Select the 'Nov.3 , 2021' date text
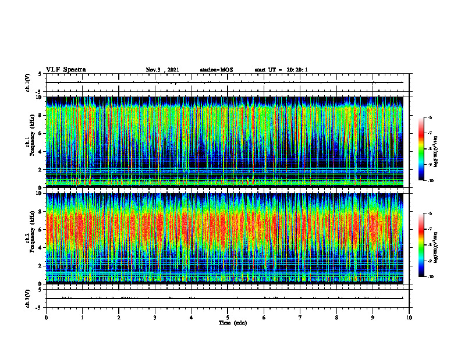Screen dimensions: 461x356 (162, 70)
